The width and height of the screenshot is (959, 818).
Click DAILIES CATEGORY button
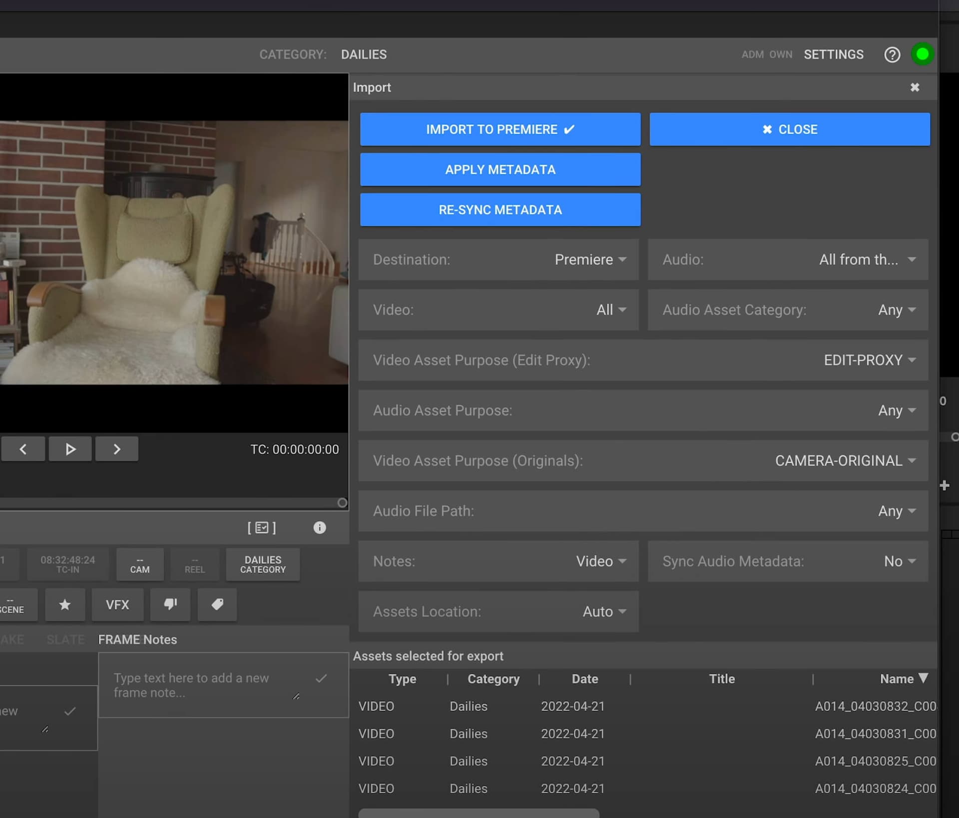263,565
